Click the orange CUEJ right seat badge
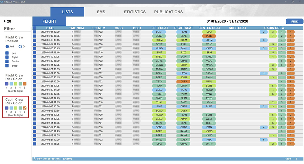Viewport: 304px width, 164px height. pyautogui.click(x=184, y=81)
